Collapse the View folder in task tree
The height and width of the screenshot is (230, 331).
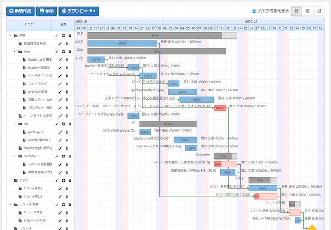14,51
